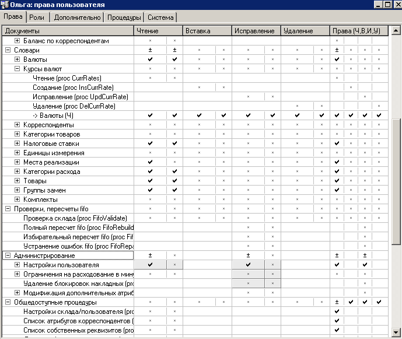Open the Система tab

[160, 18]
